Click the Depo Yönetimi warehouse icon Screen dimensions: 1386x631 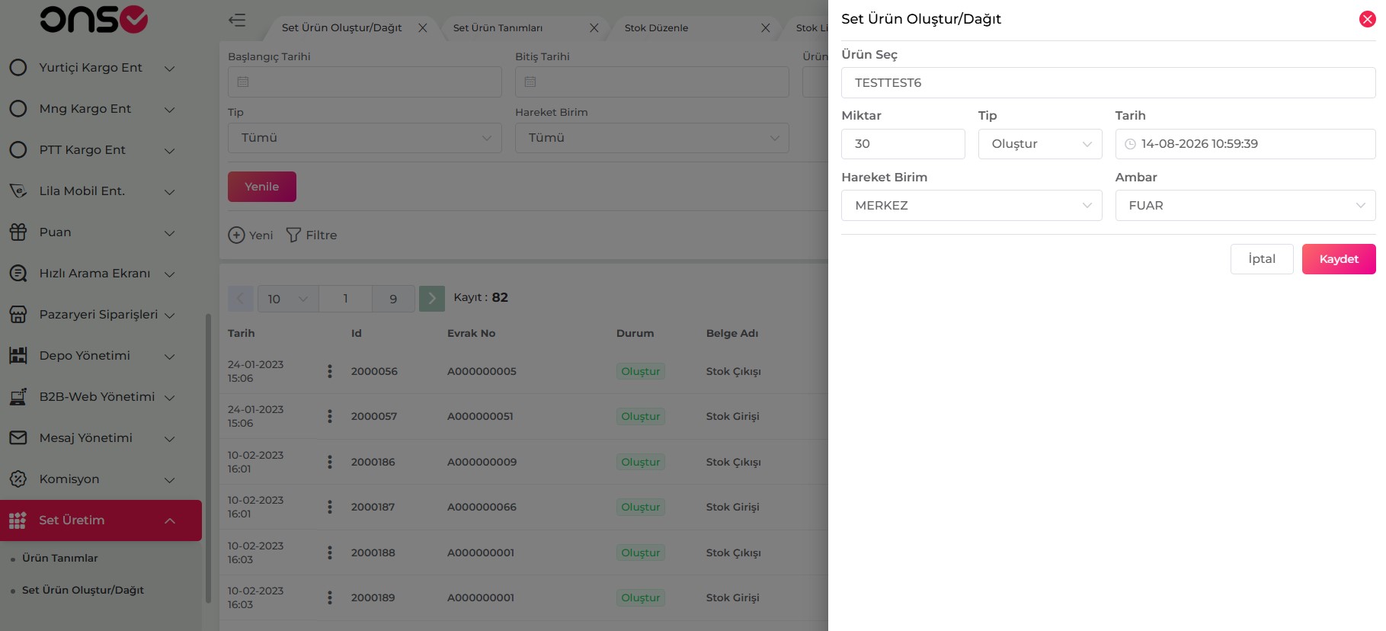[18, 355]
